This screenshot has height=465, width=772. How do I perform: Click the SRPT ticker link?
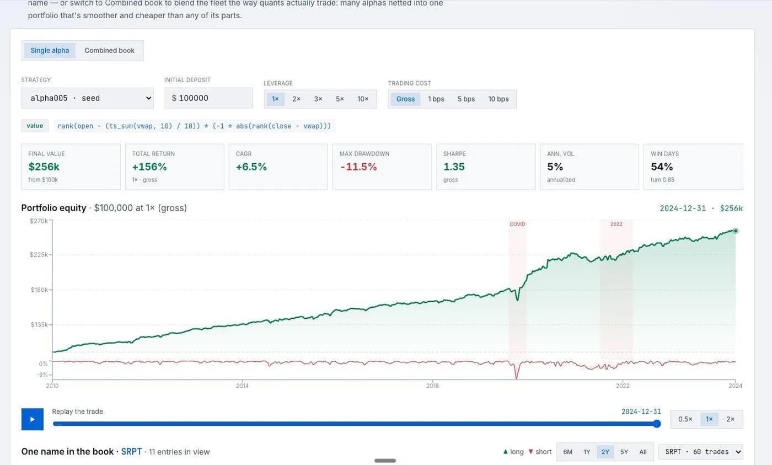click(131, 452)
